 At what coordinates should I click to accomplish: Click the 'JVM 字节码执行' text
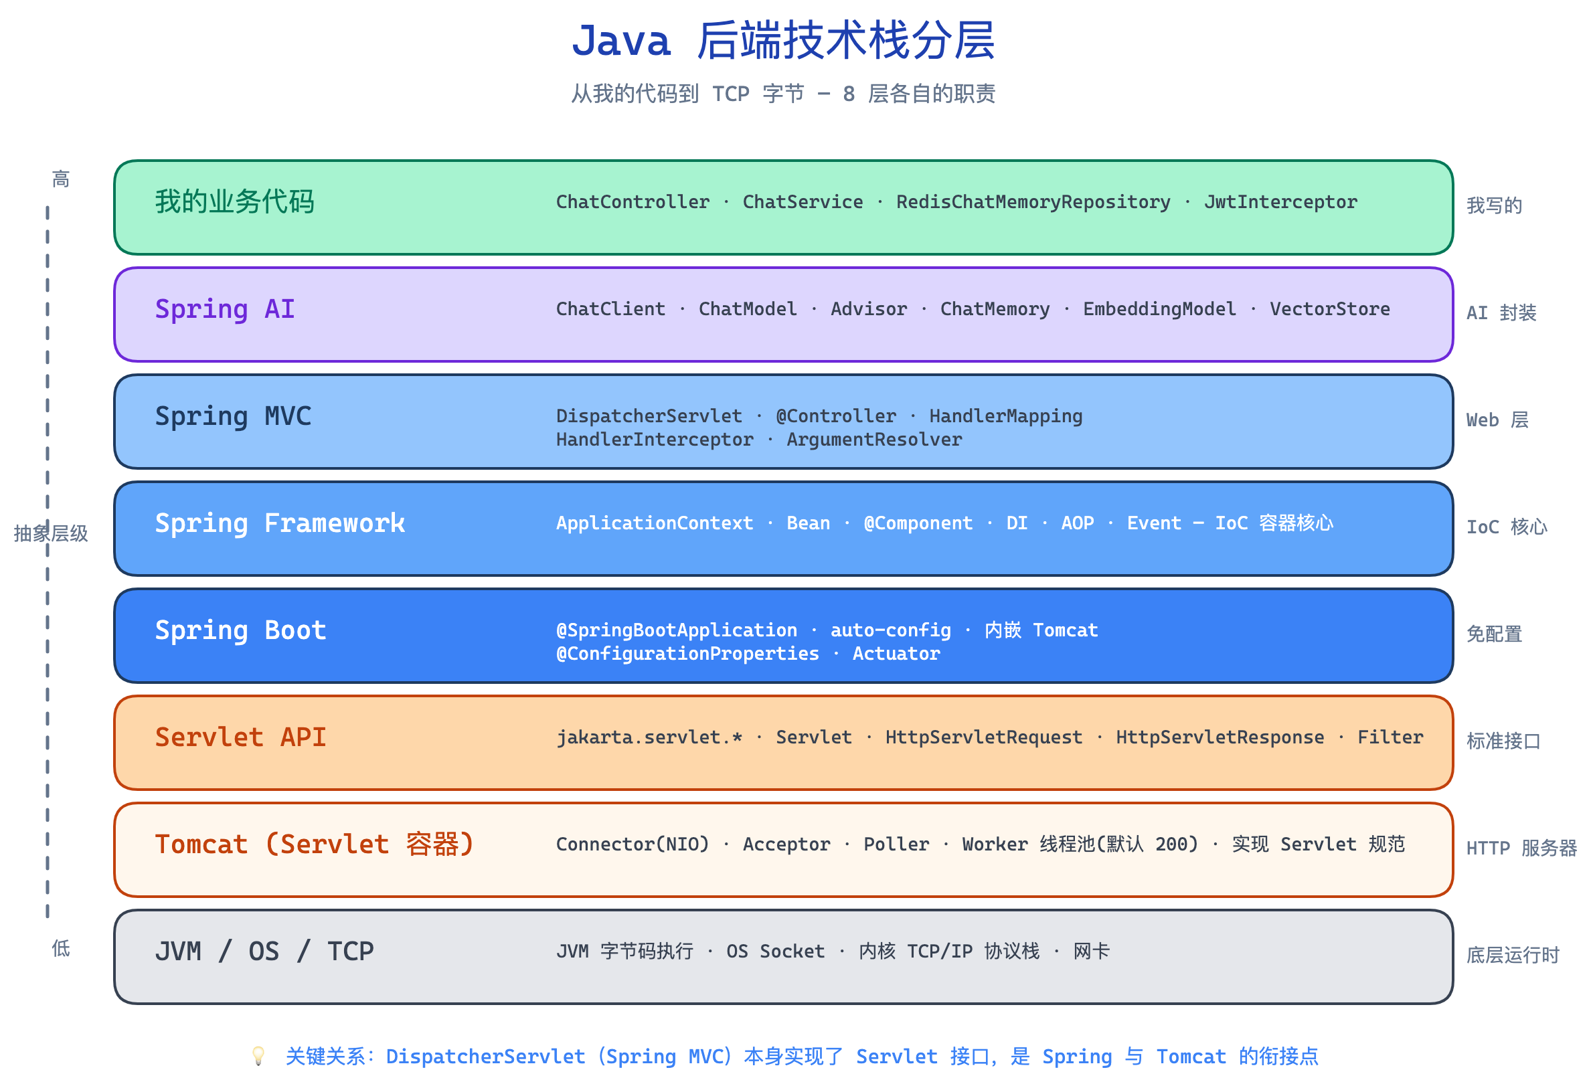coord(625,952)
